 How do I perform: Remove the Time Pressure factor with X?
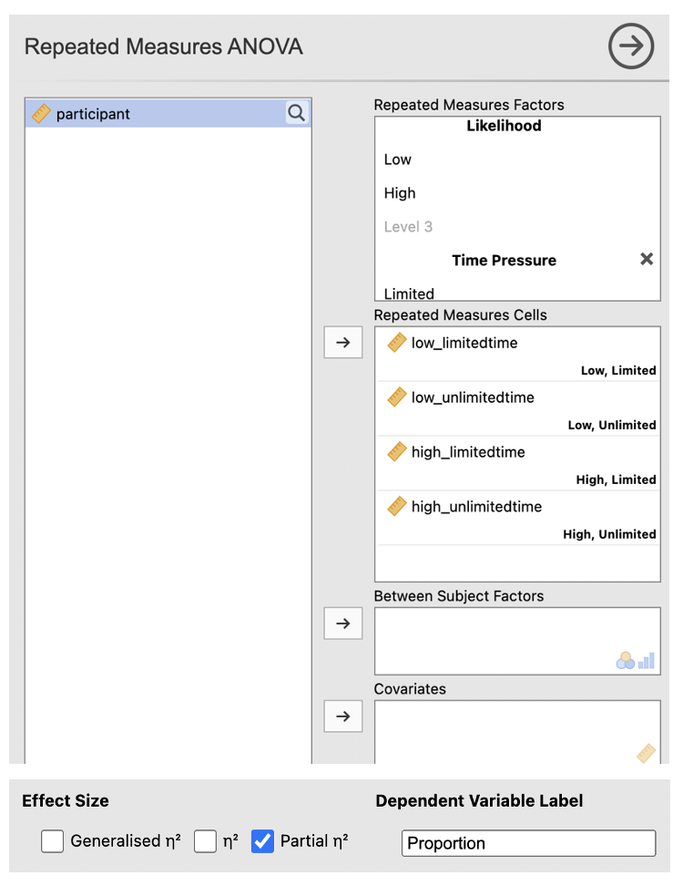pyautogui.click(x=647, y=260)
